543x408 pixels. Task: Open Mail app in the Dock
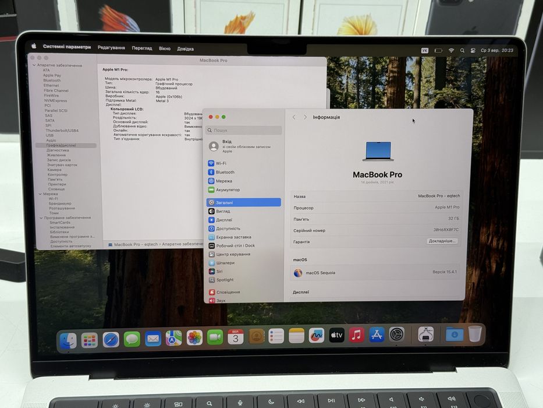click(152, 339)
